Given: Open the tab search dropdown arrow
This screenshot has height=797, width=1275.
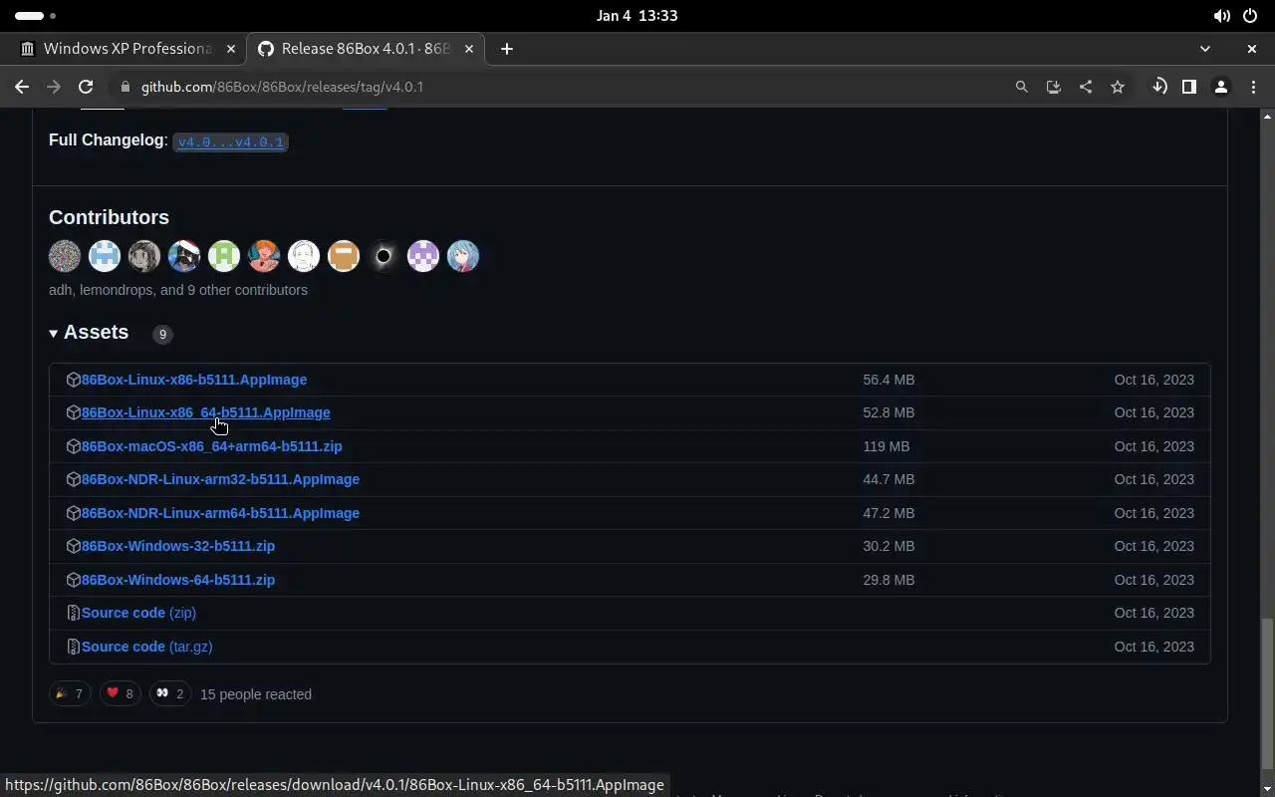Looking at the screenshot, I should tap(1204, 48).
